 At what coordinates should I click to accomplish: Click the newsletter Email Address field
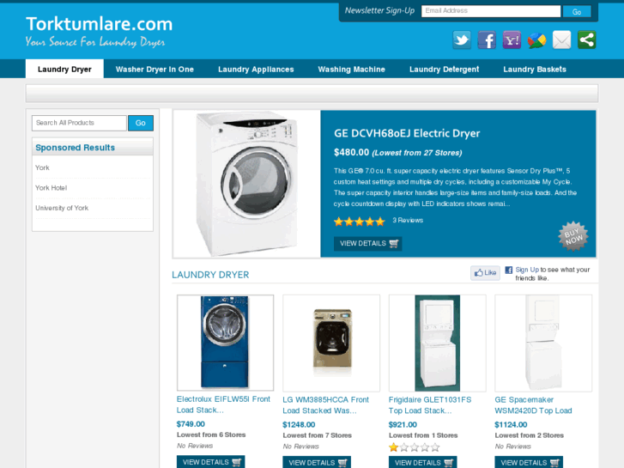[491, 11]
